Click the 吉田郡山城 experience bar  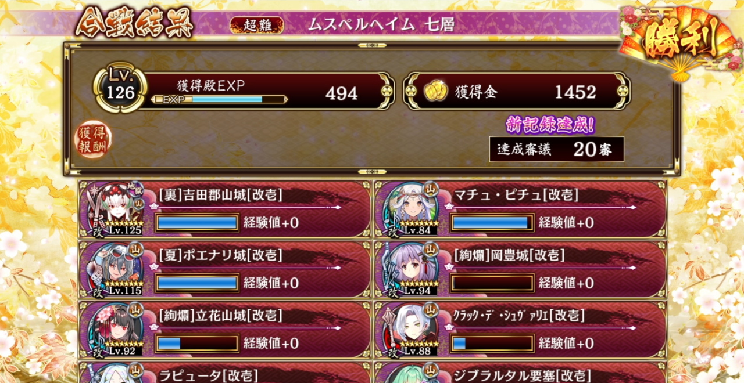198,222
